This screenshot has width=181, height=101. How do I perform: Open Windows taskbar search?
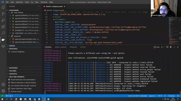[x=7, y=99]
